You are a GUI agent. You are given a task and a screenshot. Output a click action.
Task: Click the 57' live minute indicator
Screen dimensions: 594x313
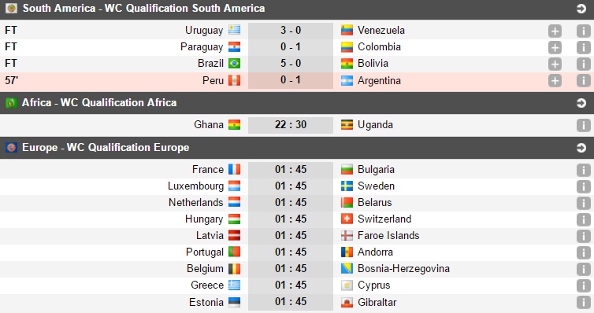[x=11, y=80]
